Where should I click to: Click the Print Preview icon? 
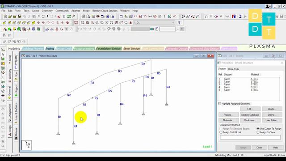(x=88, y=17)
